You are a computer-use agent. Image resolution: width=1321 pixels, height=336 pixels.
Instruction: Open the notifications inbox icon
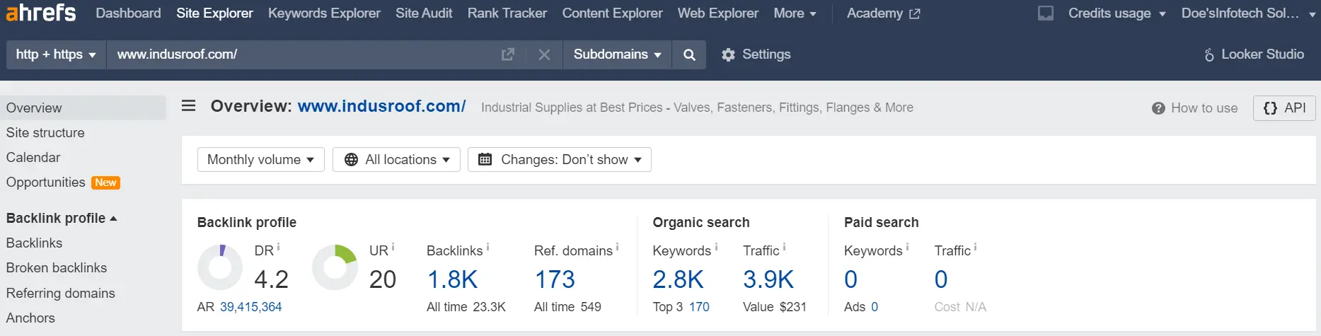(1045, 13)
